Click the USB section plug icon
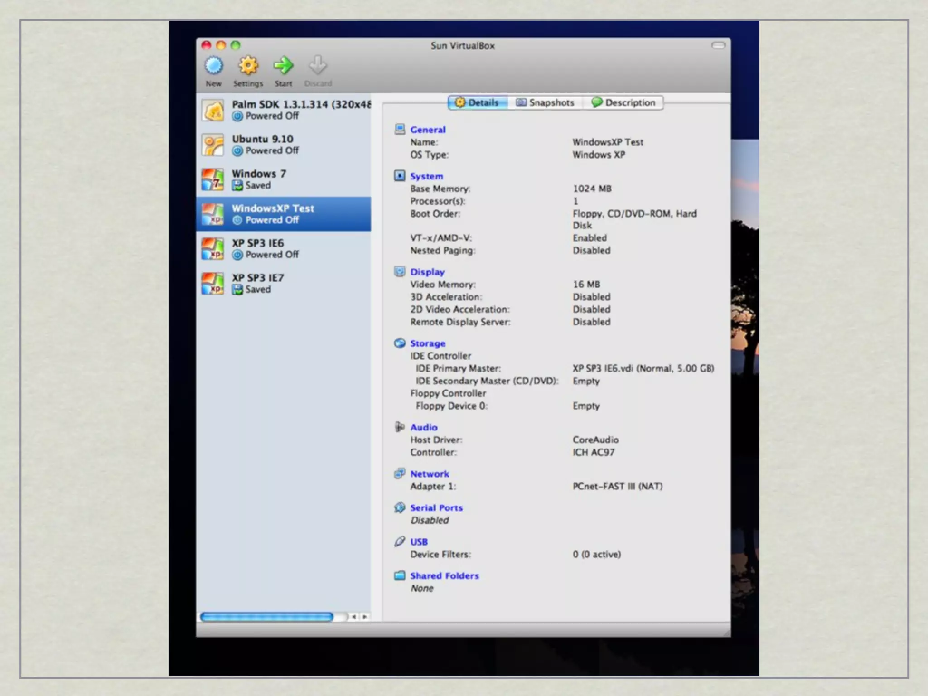 click(400, 541)
